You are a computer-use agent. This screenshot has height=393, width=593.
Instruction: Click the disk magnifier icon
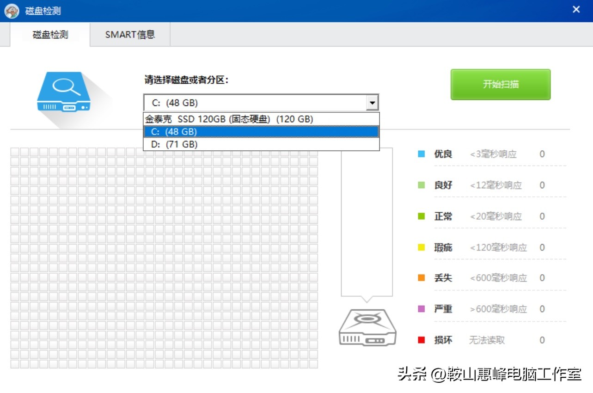64,92
